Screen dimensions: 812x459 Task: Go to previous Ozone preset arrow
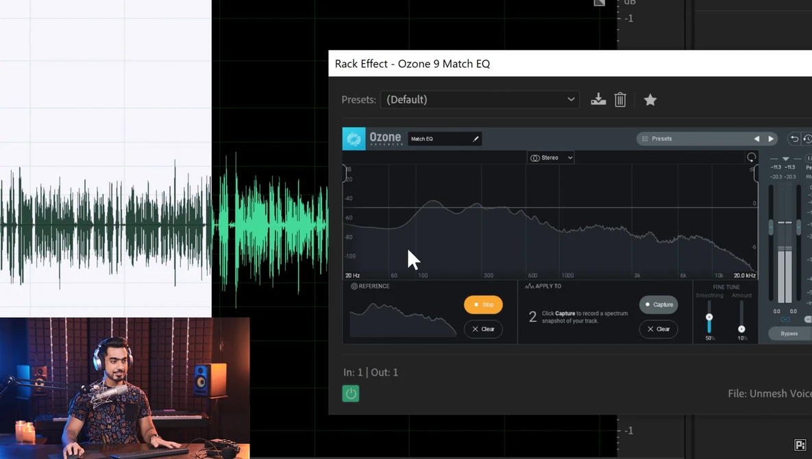coord(756,138)
